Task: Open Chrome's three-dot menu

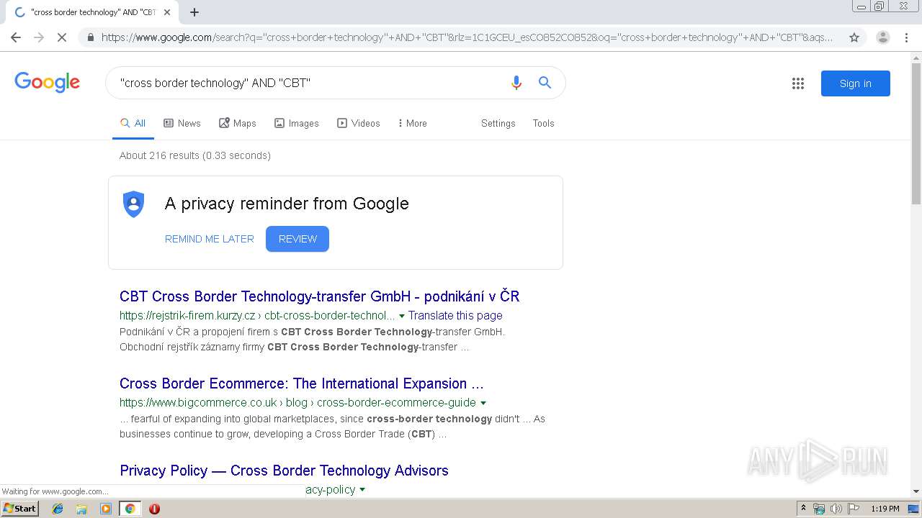Action: [906, 37]
